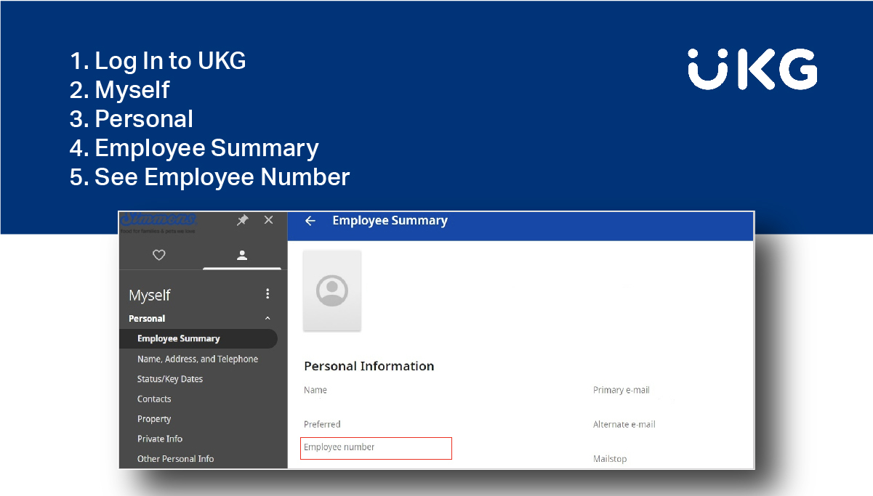873x496 pixels.
Task: Open Private Info
Action: coord(160,439)
